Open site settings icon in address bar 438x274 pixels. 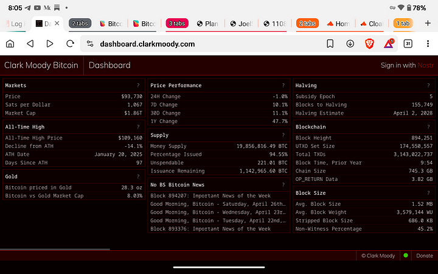tap(90, 44)
